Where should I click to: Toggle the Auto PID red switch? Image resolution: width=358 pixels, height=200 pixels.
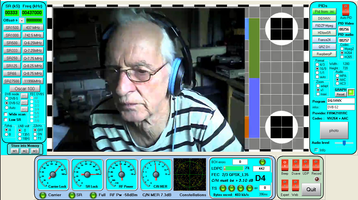[x=346, y=10]
